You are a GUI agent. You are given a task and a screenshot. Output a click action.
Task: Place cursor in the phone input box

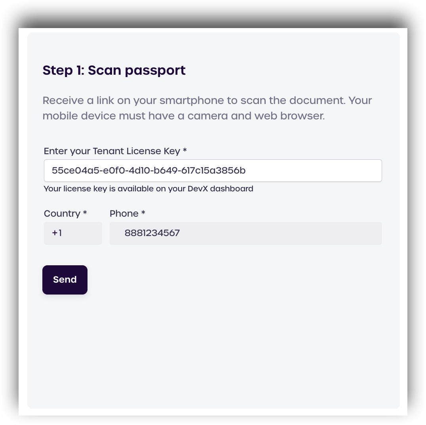245,233
